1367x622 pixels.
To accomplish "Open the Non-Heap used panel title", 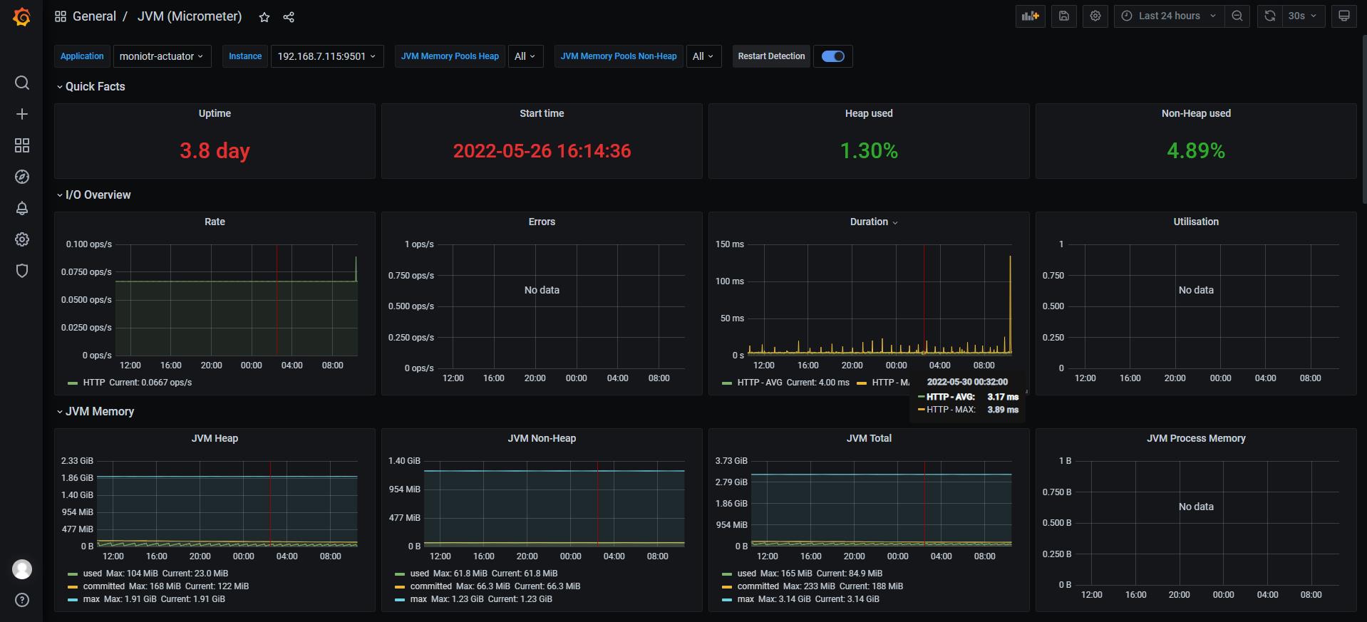I will 1196,113.
